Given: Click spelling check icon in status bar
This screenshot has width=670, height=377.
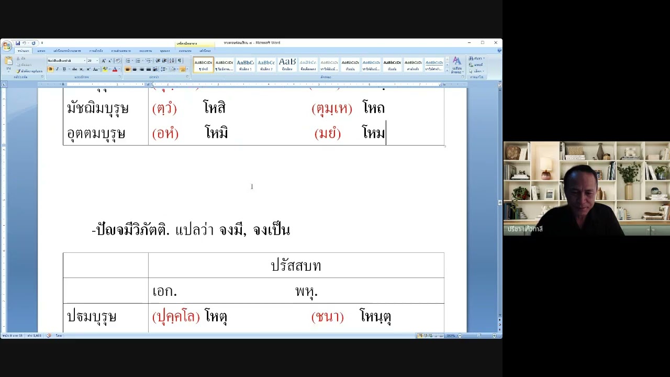Looking at the screenshot, I should point(49,336).
